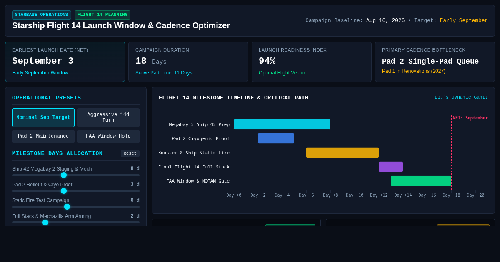Click the Pad 2 Cryogenic Proof bar

point(276,138)
